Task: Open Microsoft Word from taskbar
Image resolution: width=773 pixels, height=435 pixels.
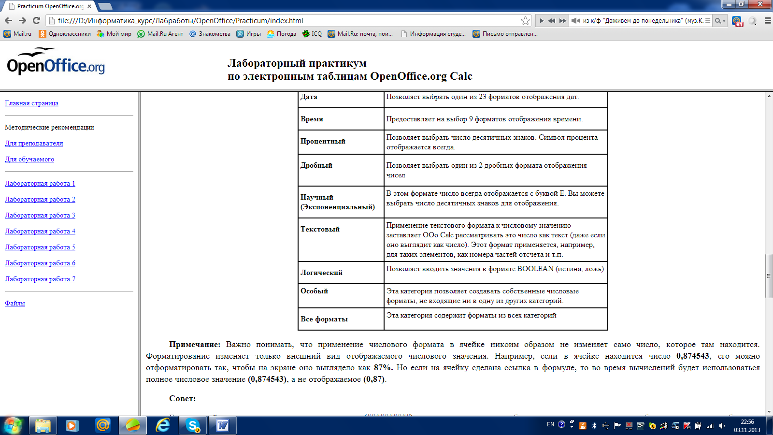Action: [222, 425]
